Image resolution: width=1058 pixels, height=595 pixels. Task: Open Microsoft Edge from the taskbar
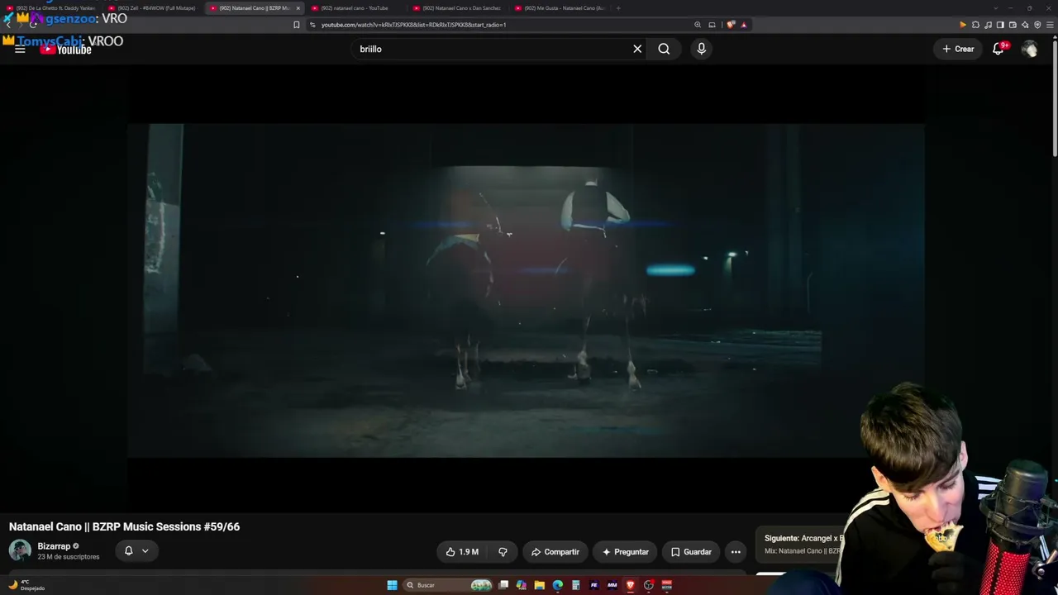point(557,585)
